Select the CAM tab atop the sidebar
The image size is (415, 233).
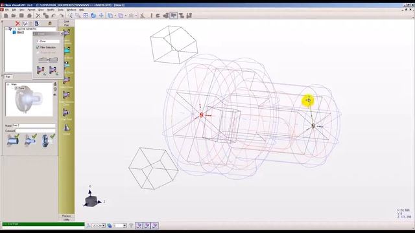click(x=66, y=21)
